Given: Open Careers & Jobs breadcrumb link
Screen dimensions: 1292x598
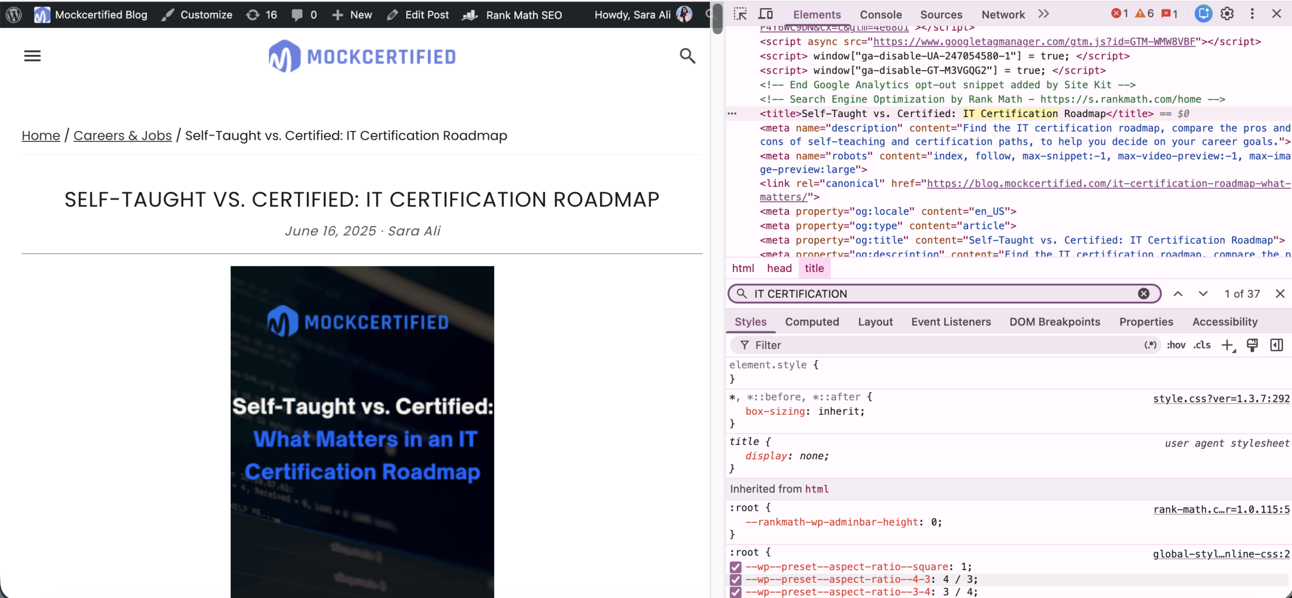Looking at the screenshot, I should (123, 135).
